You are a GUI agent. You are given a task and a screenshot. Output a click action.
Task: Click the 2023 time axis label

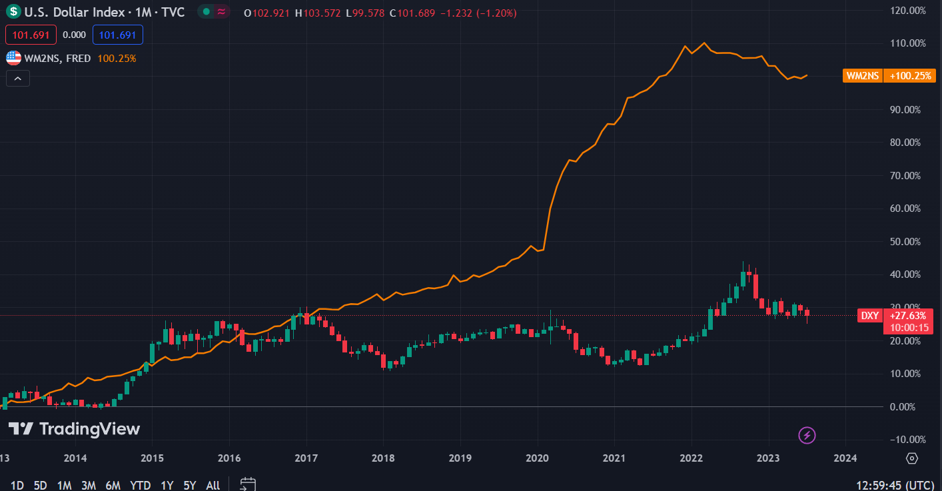tap(768, 458)
